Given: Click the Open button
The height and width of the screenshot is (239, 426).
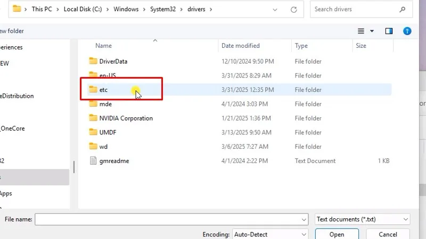Looking at the screenshot, I should coord(337,234).
